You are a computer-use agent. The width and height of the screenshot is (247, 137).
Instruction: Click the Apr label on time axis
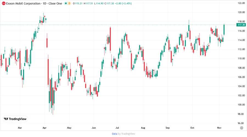tap(44, 128)
